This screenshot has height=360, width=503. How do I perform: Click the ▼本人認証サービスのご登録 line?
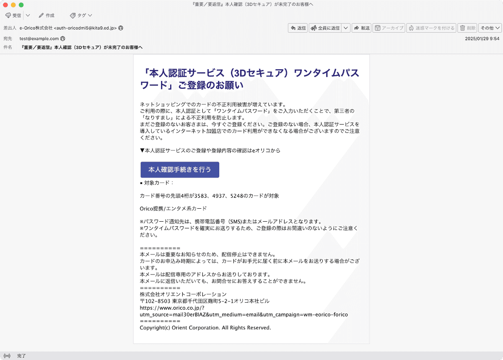coord(210,150)
